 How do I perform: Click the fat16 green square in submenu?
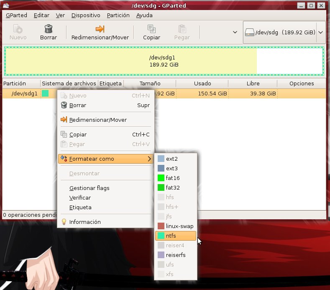161,178
